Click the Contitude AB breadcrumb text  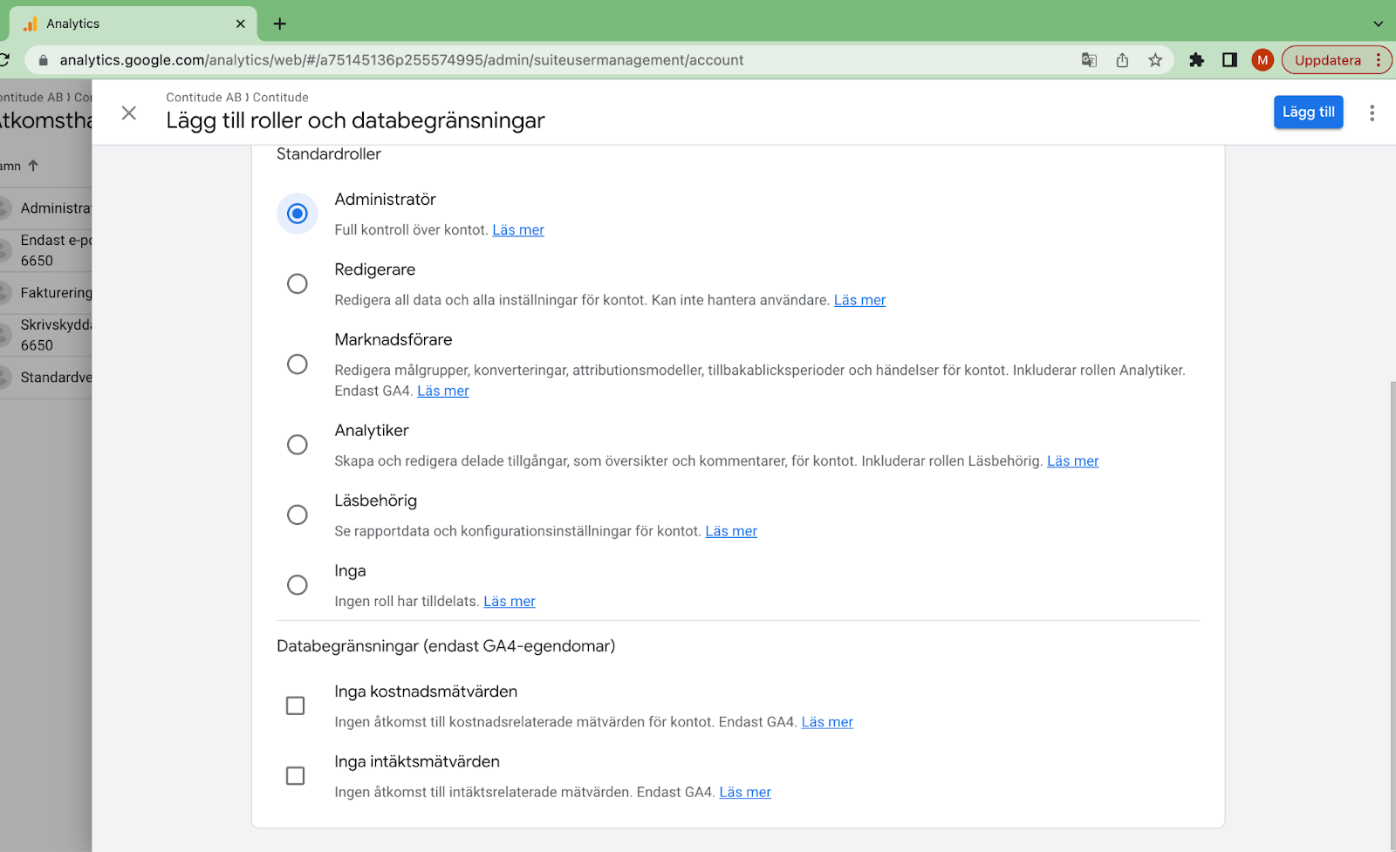pyautogui.click(x=204, y=98)
